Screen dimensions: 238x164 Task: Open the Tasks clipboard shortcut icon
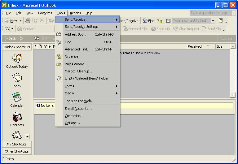tap(17, 135)
